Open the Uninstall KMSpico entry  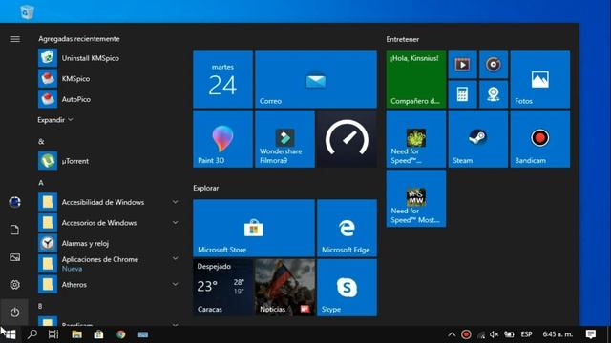(x=108, y=58)
